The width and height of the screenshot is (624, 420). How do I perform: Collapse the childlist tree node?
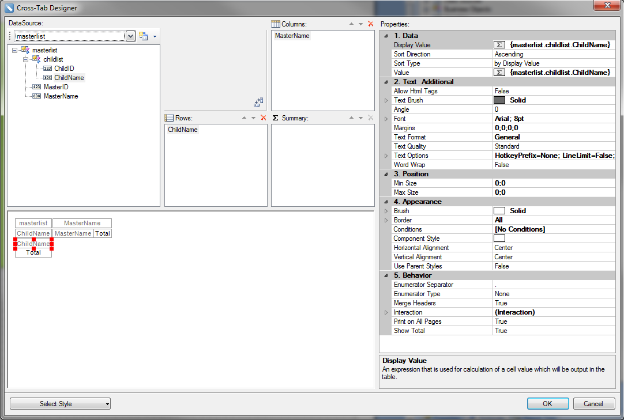[x=26, y=59]
